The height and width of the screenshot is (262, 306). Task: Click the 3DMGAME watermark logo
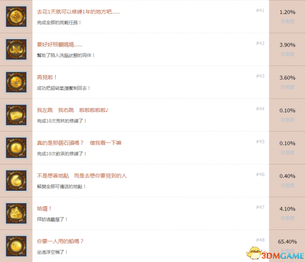275,253
